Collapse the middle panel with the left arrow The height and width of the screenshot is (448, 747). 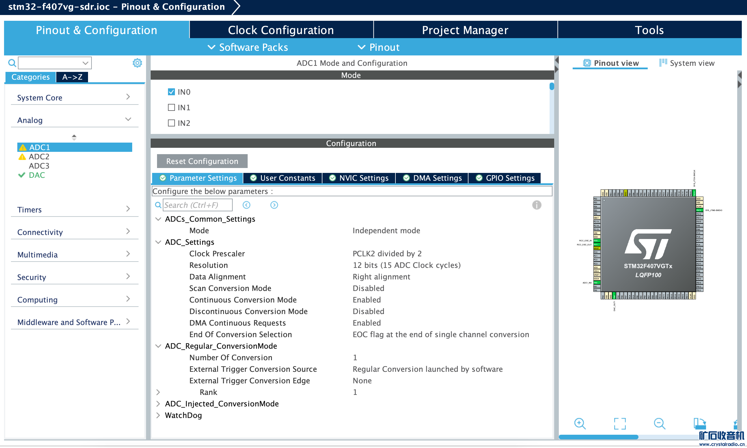click(557, 60)
